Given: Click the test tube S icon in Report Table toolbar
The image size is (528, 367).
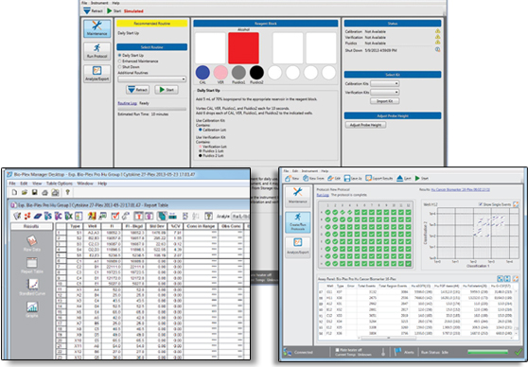Looking at the screenshot, I should (x=48, y=216).
